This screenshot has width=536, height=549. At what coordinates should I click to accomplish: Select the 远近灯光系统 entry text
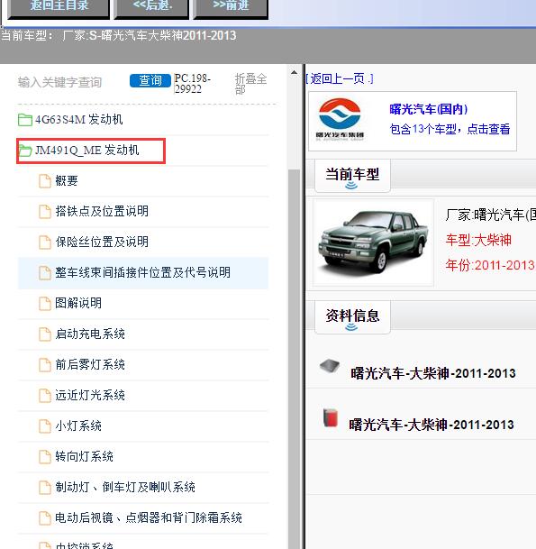pyautogui.click(x=90, y=395)
